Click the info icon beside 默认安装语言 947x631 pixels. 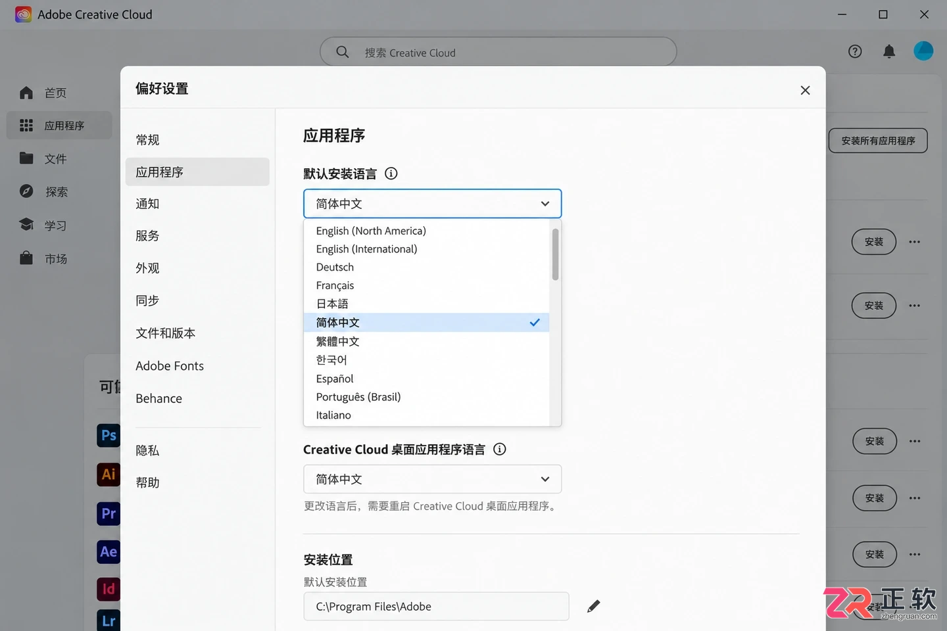(x=391, y=174)
